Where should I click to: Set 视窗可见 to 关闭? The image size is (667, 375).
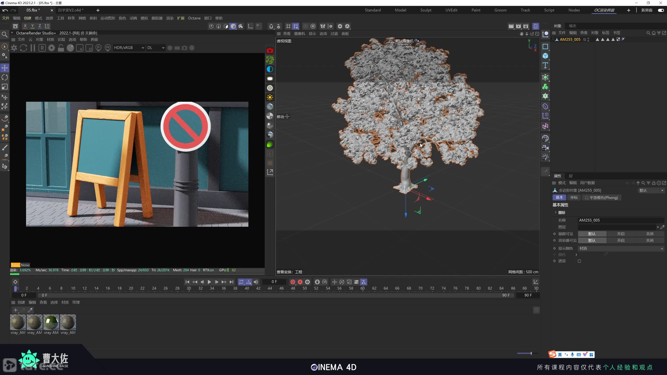pyautogui.click(x=650, y=234)
